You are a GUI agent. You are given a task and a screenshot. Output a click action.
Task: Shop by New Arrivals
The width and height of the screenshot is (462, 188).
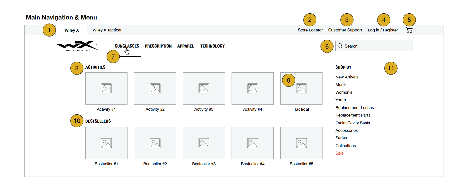pos(347,77)
